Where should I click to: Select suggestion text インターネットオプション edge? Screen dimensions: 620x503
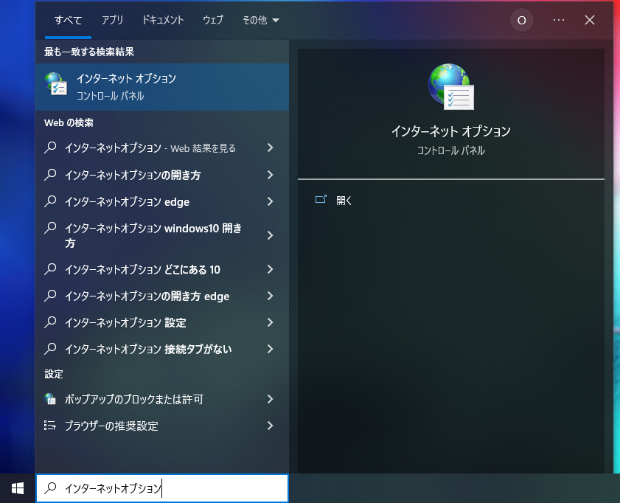point(127,201)
